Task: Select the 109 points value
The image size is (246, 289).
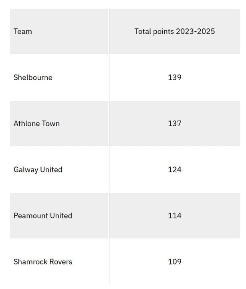Action: click(175, 261)
